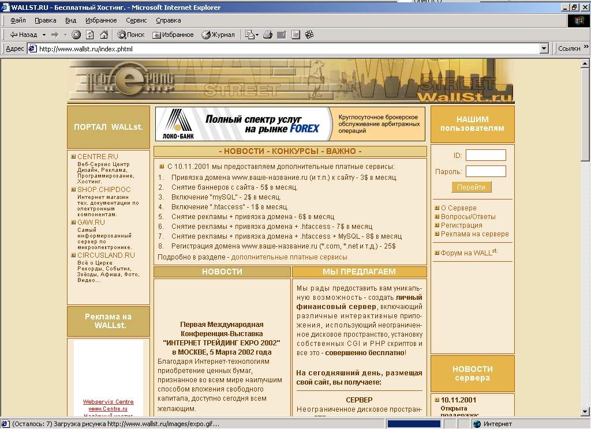Click the vertical scrollbar down arrow
The height and width of the screenshot is (429, 591).
pos(585,411)
